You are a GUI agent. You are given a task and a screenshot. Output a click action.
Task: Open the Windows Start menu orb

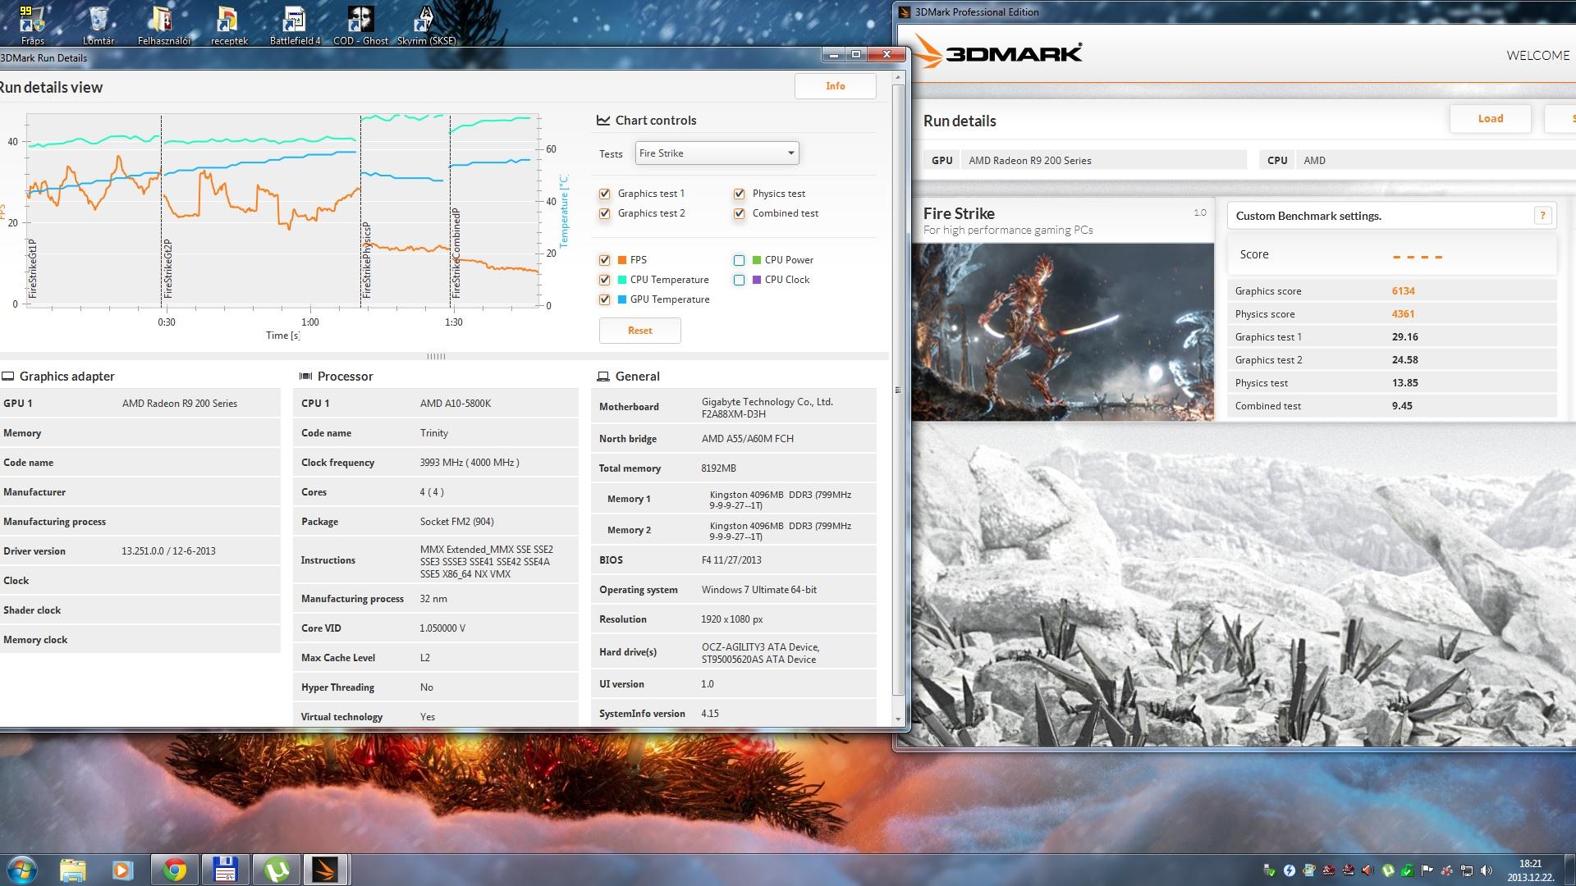22,869
